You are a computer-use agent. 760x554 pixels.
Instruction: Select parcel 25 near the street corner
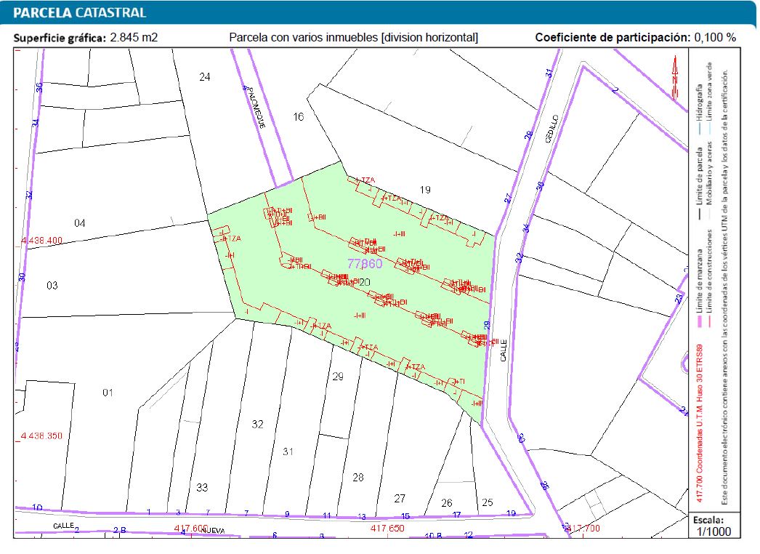[x=488, y=502]
